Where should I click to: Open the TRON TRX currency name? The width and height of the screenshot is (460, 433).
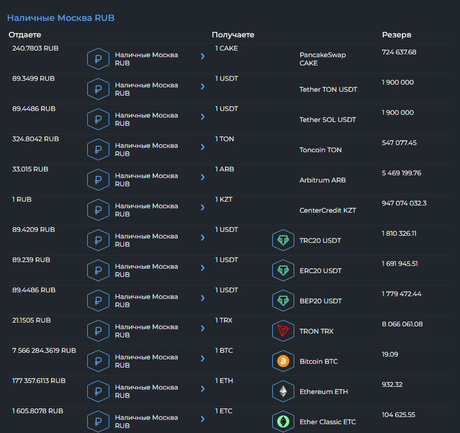tap(317, 331)
